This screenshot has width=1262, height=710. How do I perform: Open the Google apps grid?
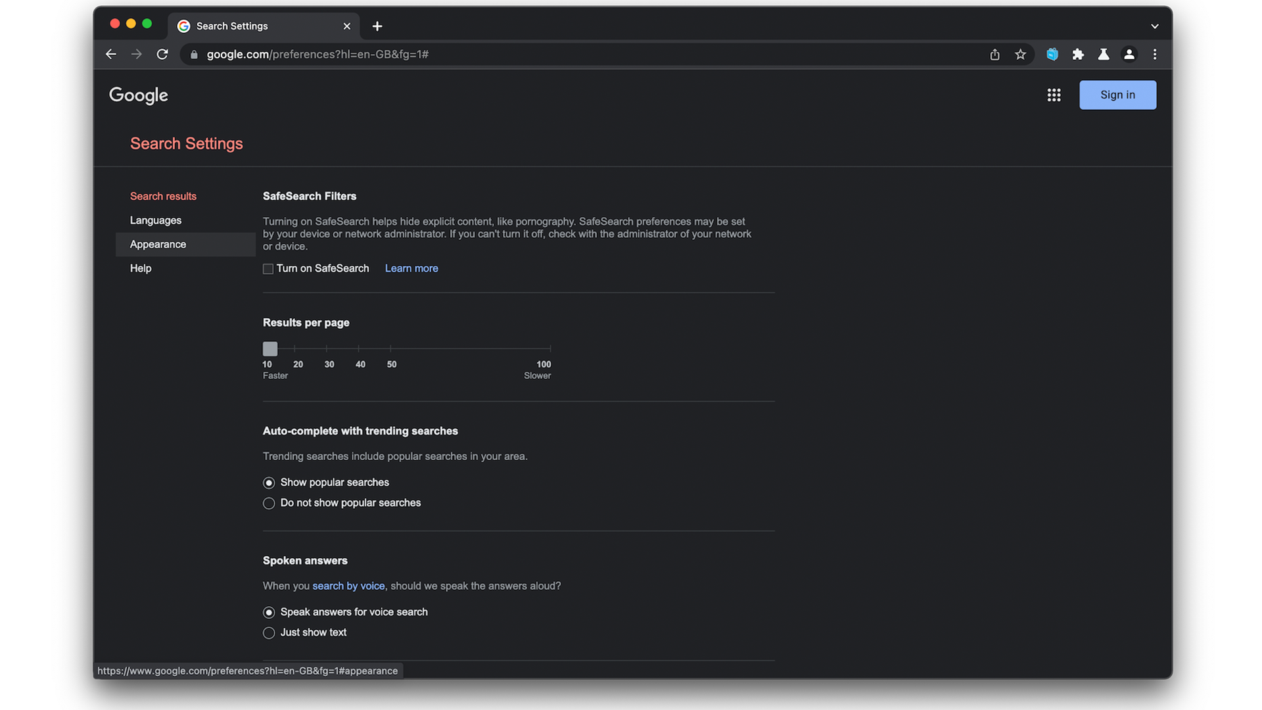(x=1054, y=95)
